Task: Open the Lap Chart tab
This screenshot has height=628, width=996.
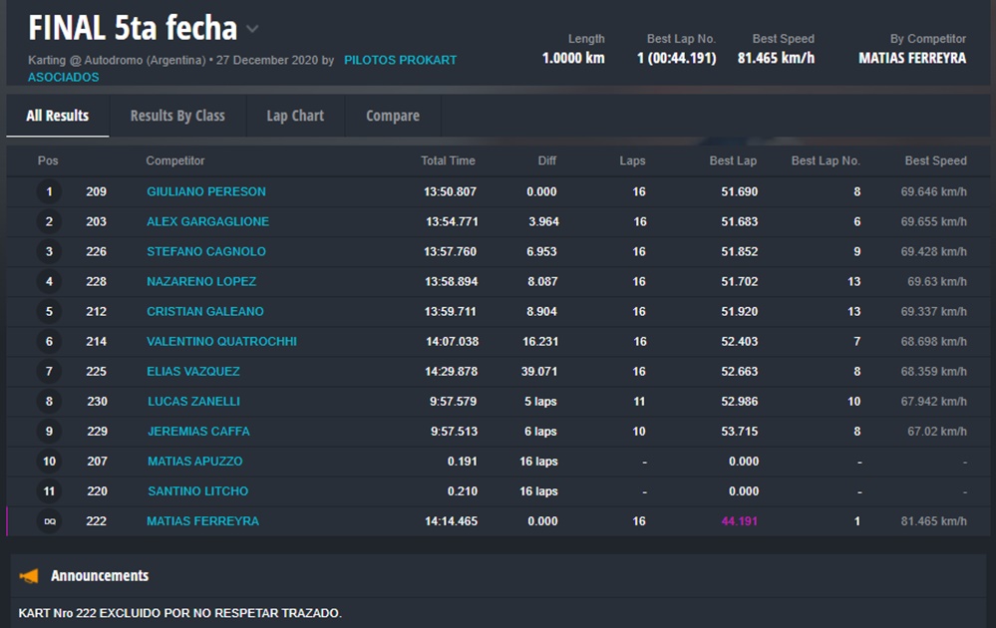Action: point(295,116)
